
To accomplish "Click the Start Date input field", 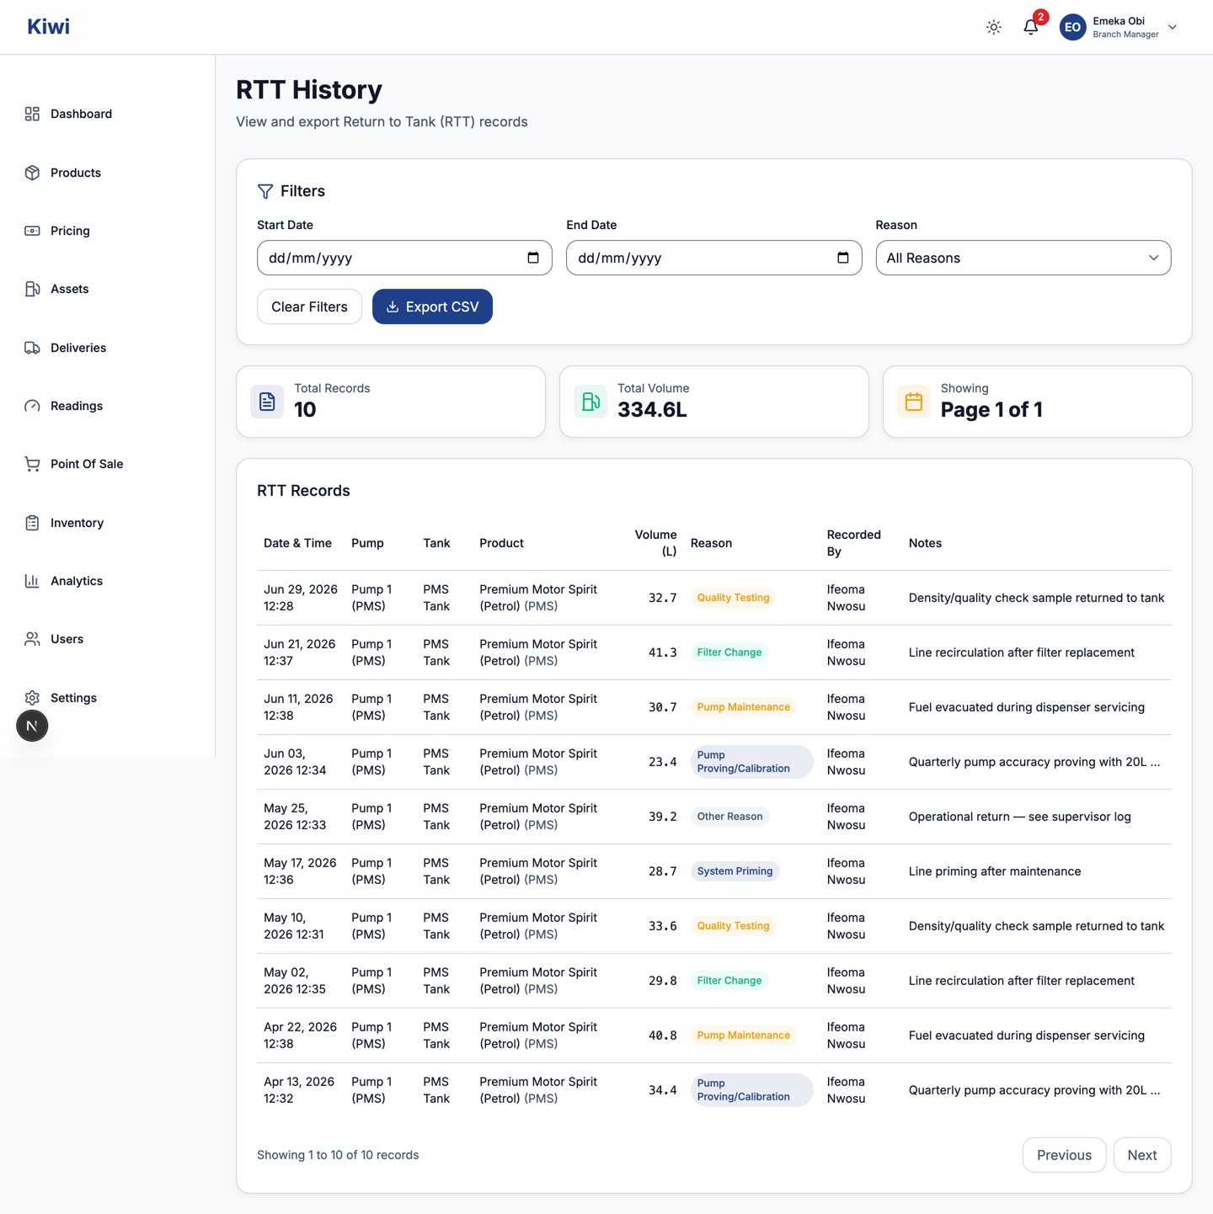I will point(404,258).
